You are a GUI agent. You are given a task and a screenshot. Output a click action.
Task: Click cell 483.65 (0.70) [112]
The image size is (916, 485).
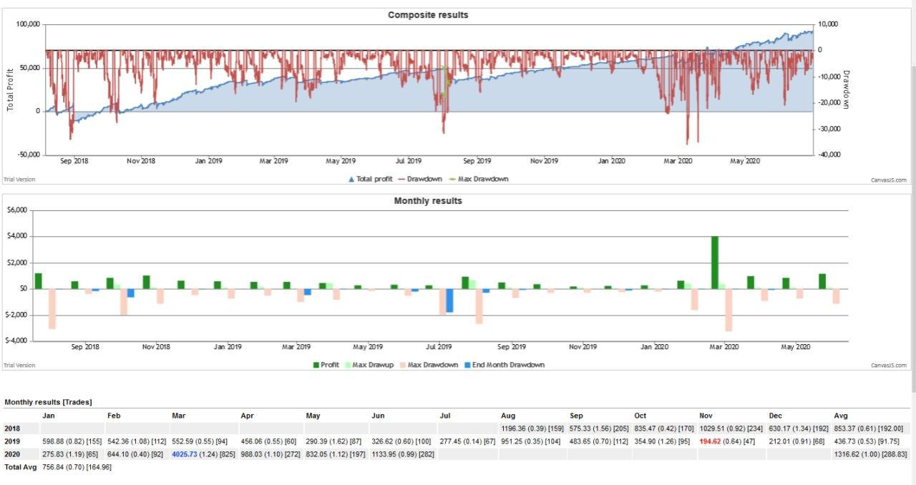pyautogui.click(x=599, y=441)
